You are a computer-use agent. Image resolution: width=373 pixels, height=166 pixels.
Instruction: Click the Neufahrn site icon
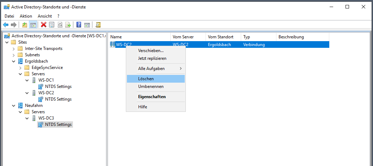(20, 105)
